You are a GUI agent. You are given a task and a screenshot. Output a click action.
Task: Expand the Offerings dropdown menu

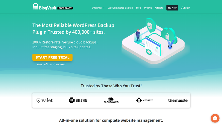tap(98, 8)
